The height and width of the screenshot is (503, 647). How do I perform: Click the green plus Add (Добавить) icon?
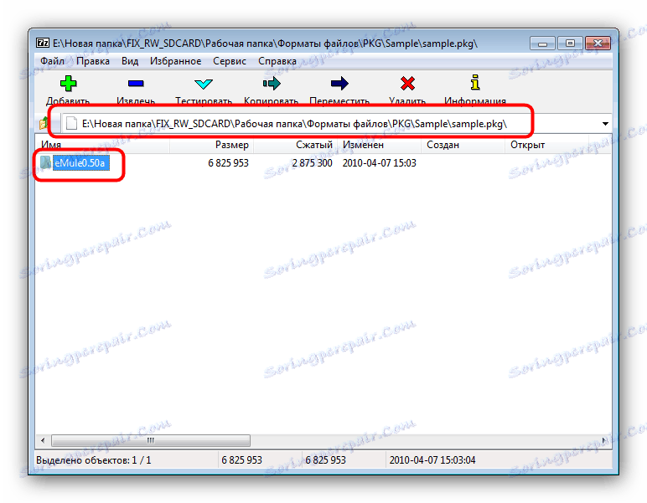click(x=68, y=84)
